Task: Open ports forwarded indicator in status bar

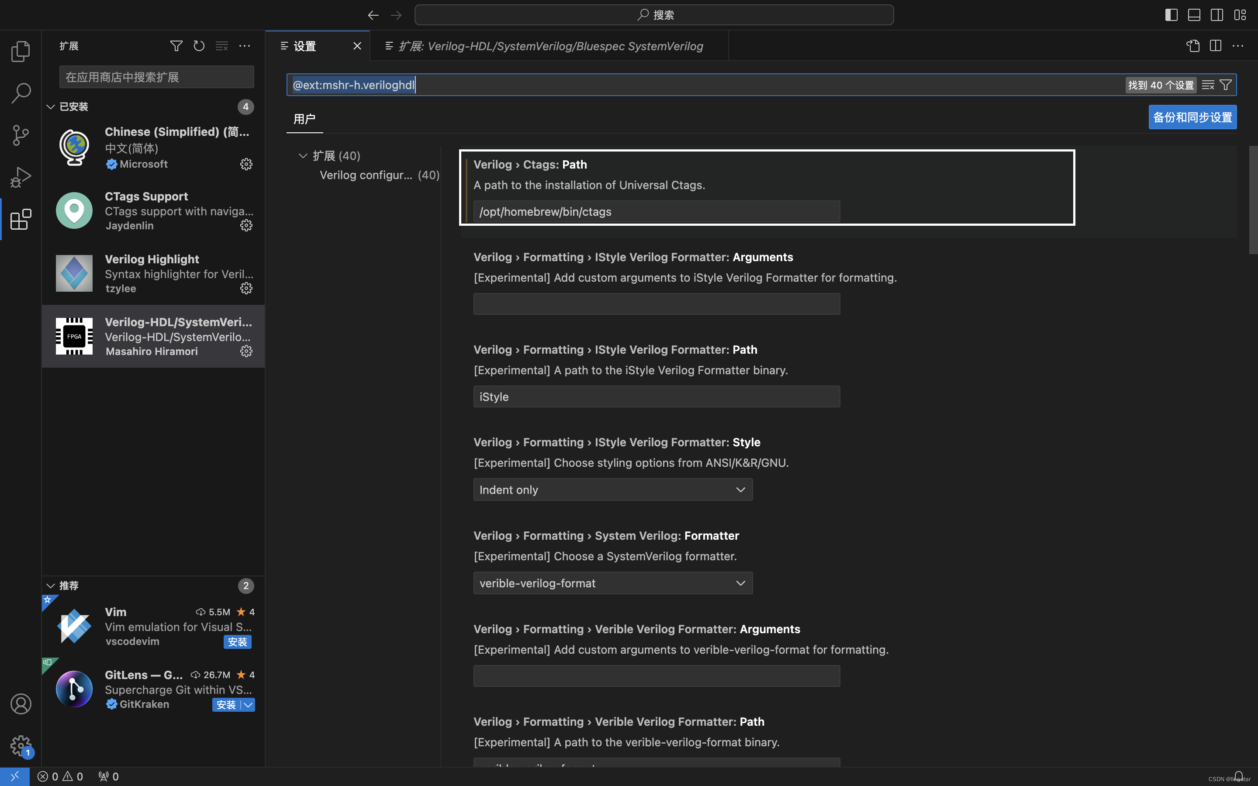Action: [x=109, y=776]
